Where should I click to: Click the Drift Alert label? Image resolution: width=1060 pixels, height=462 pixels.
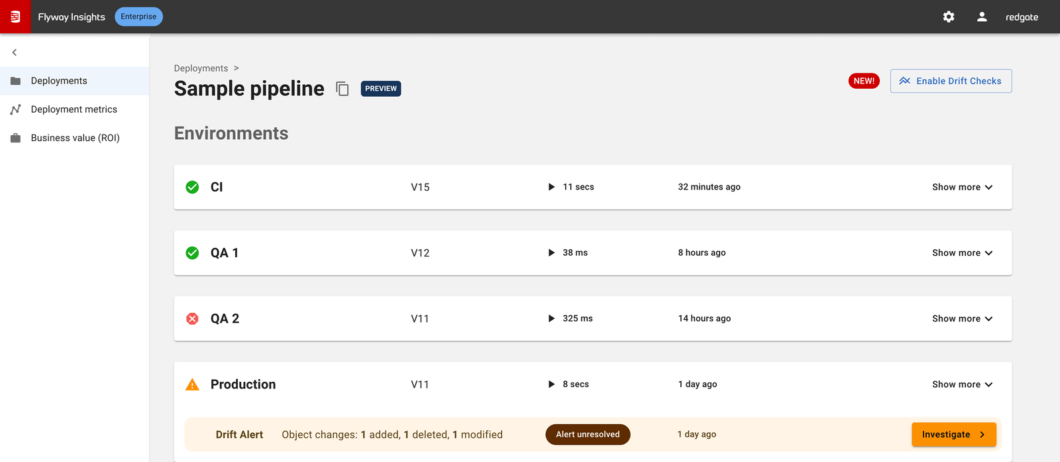[x=239, y=435]
